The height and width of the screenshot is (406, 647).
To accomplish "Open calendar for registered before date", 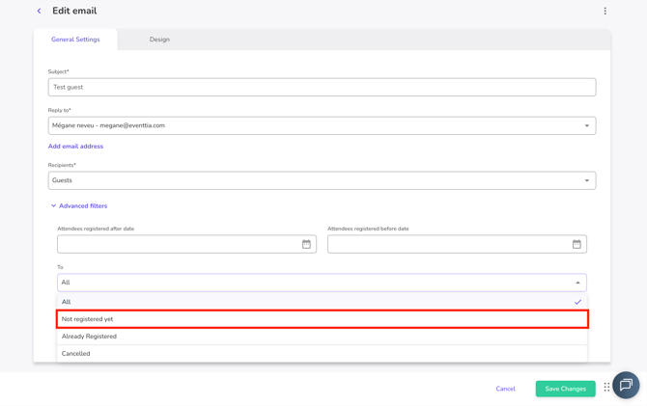I will [x=577, y=244].
